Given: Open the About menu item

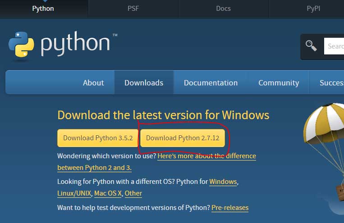Looking at the screenshot, I should coord(93,83).
